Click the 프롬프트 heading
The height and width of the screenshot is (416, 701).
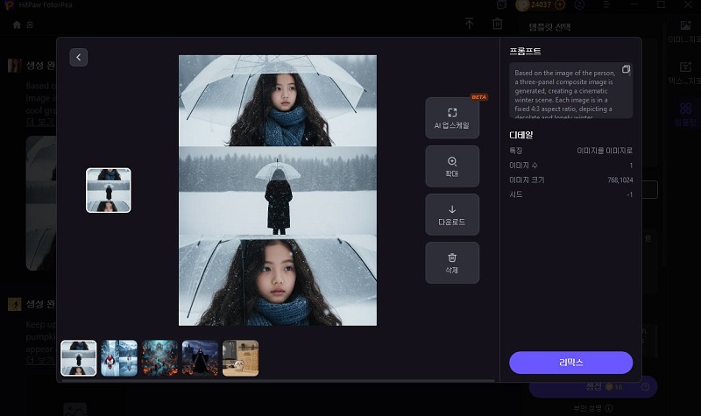pyautogui.click(x=525, y=51)
